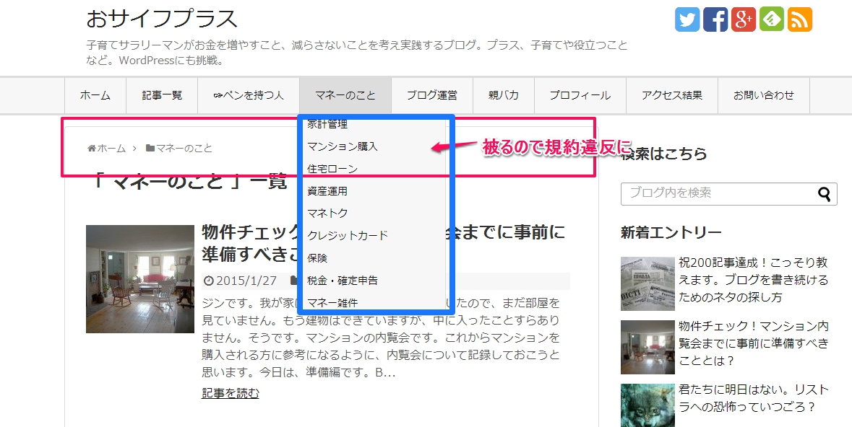Screen dimensions: 852x427
Task: Click the search magnifier icon
Action: point(824,193)
